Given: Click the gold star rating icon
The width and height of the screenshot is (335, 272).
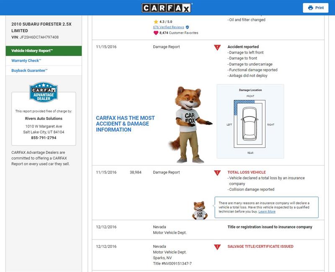Looking at the screenshot, I should (156, 21).
